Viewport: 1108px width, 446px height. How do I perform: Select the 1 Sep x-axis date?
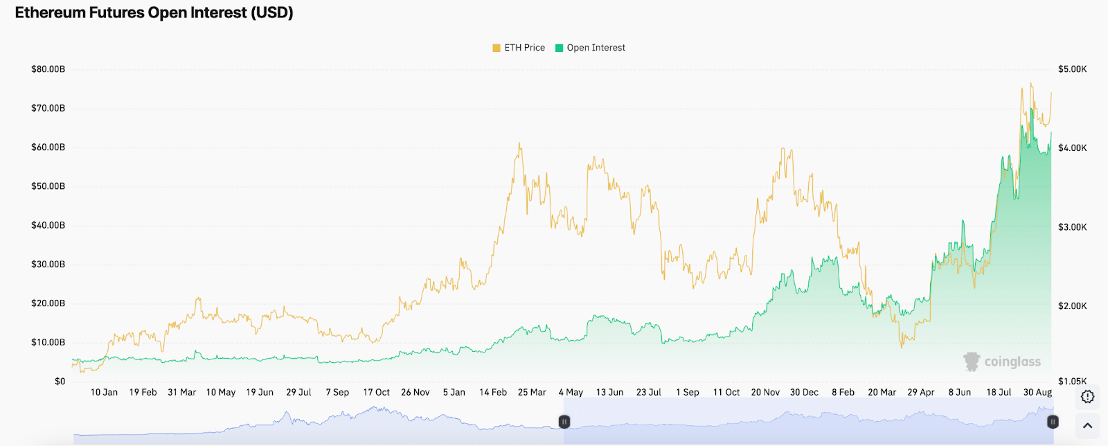point(688,393)
